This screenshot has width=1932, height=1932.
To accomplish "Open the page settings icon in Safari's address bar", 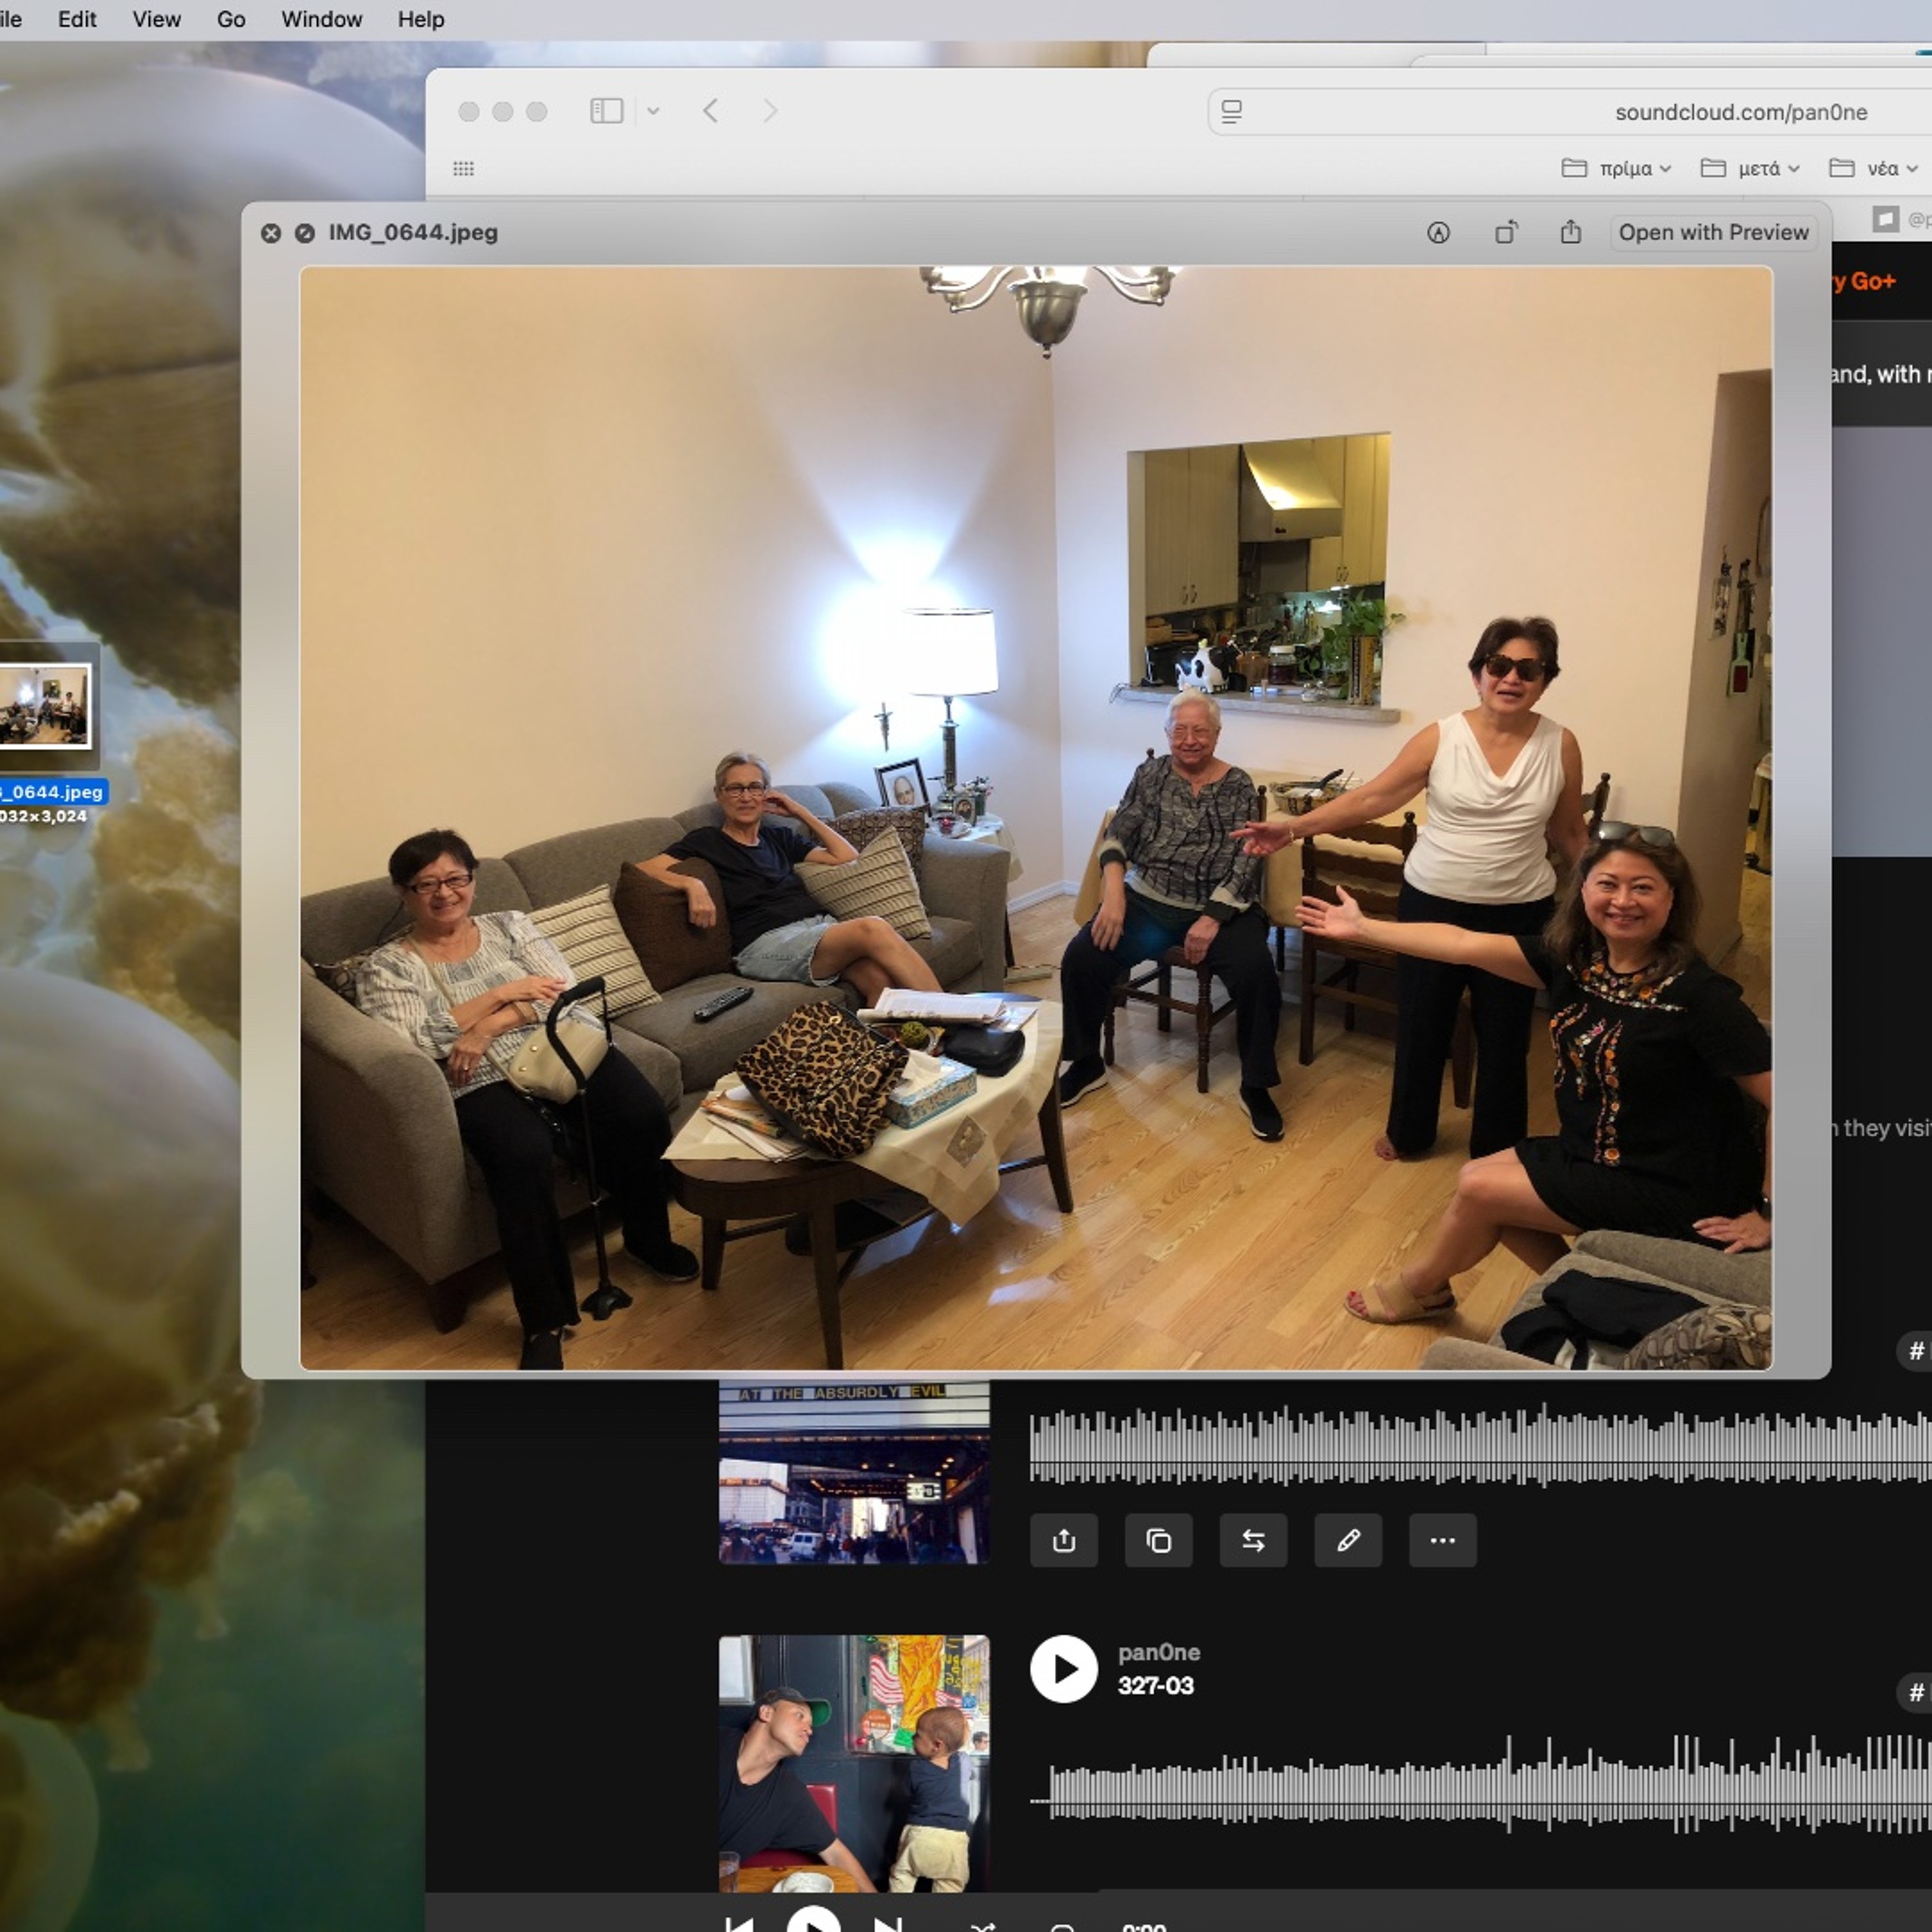I will point(1232,112).
